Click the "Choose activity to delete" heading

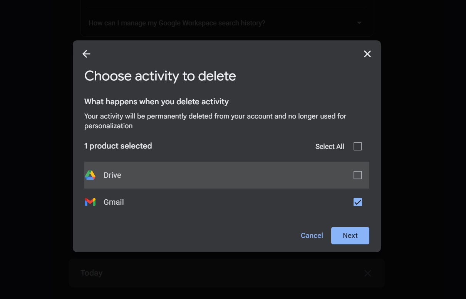(x=160, y=76)
